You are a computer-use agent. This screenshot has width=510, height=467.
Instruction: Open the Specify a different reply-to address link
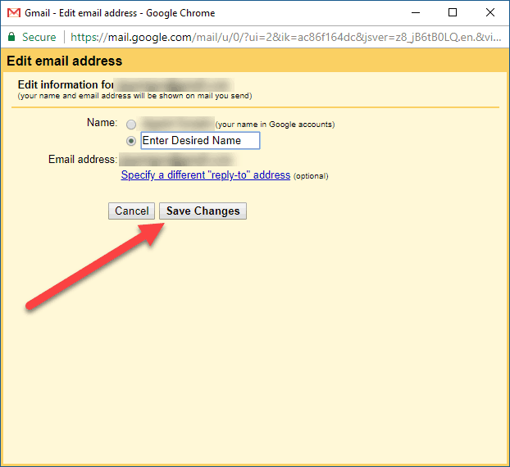(x=206, y=175)
